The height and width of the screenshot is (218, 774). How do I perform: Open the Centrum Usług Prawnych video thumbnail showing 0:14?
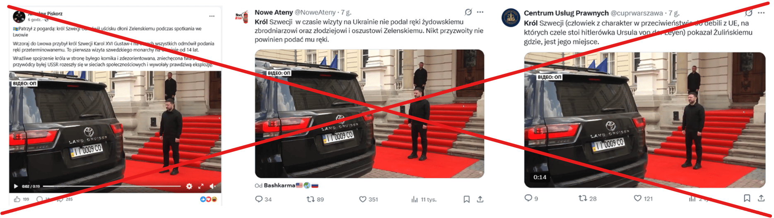point(645,120)
